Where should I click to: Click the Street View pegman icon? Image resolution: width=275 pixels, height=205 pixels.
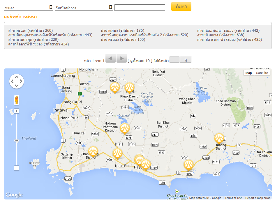coord(17,100)
